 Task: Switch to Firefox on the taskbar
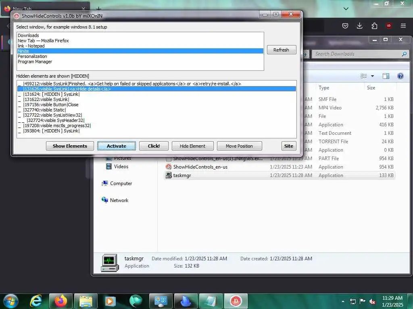[x=60, y=301]
